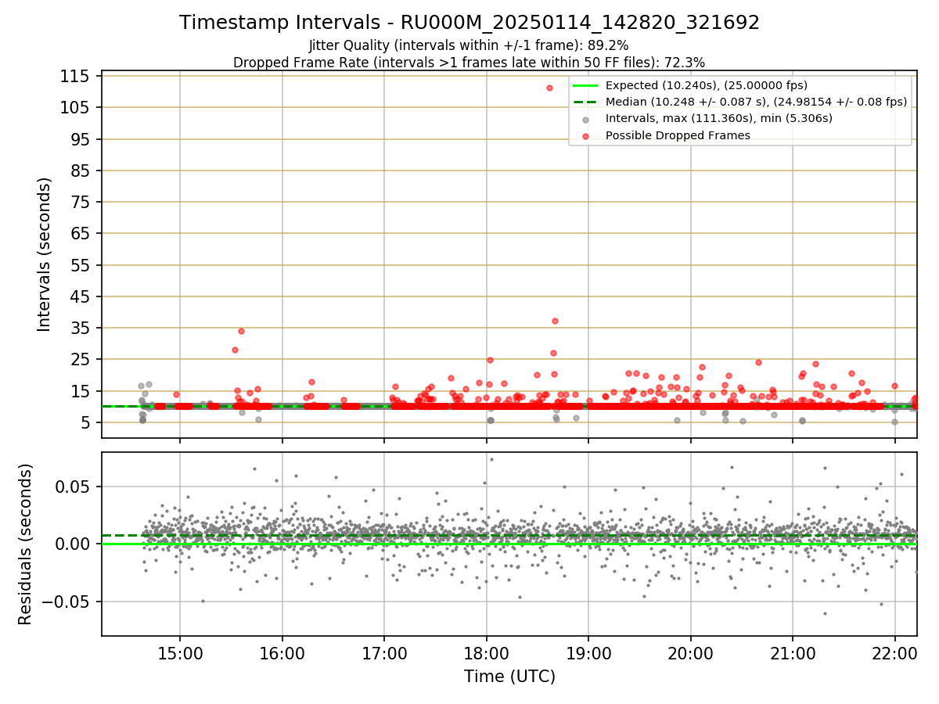Click the red dot marker in legend
The image size is (939, 704).
(x=585, y=135)
